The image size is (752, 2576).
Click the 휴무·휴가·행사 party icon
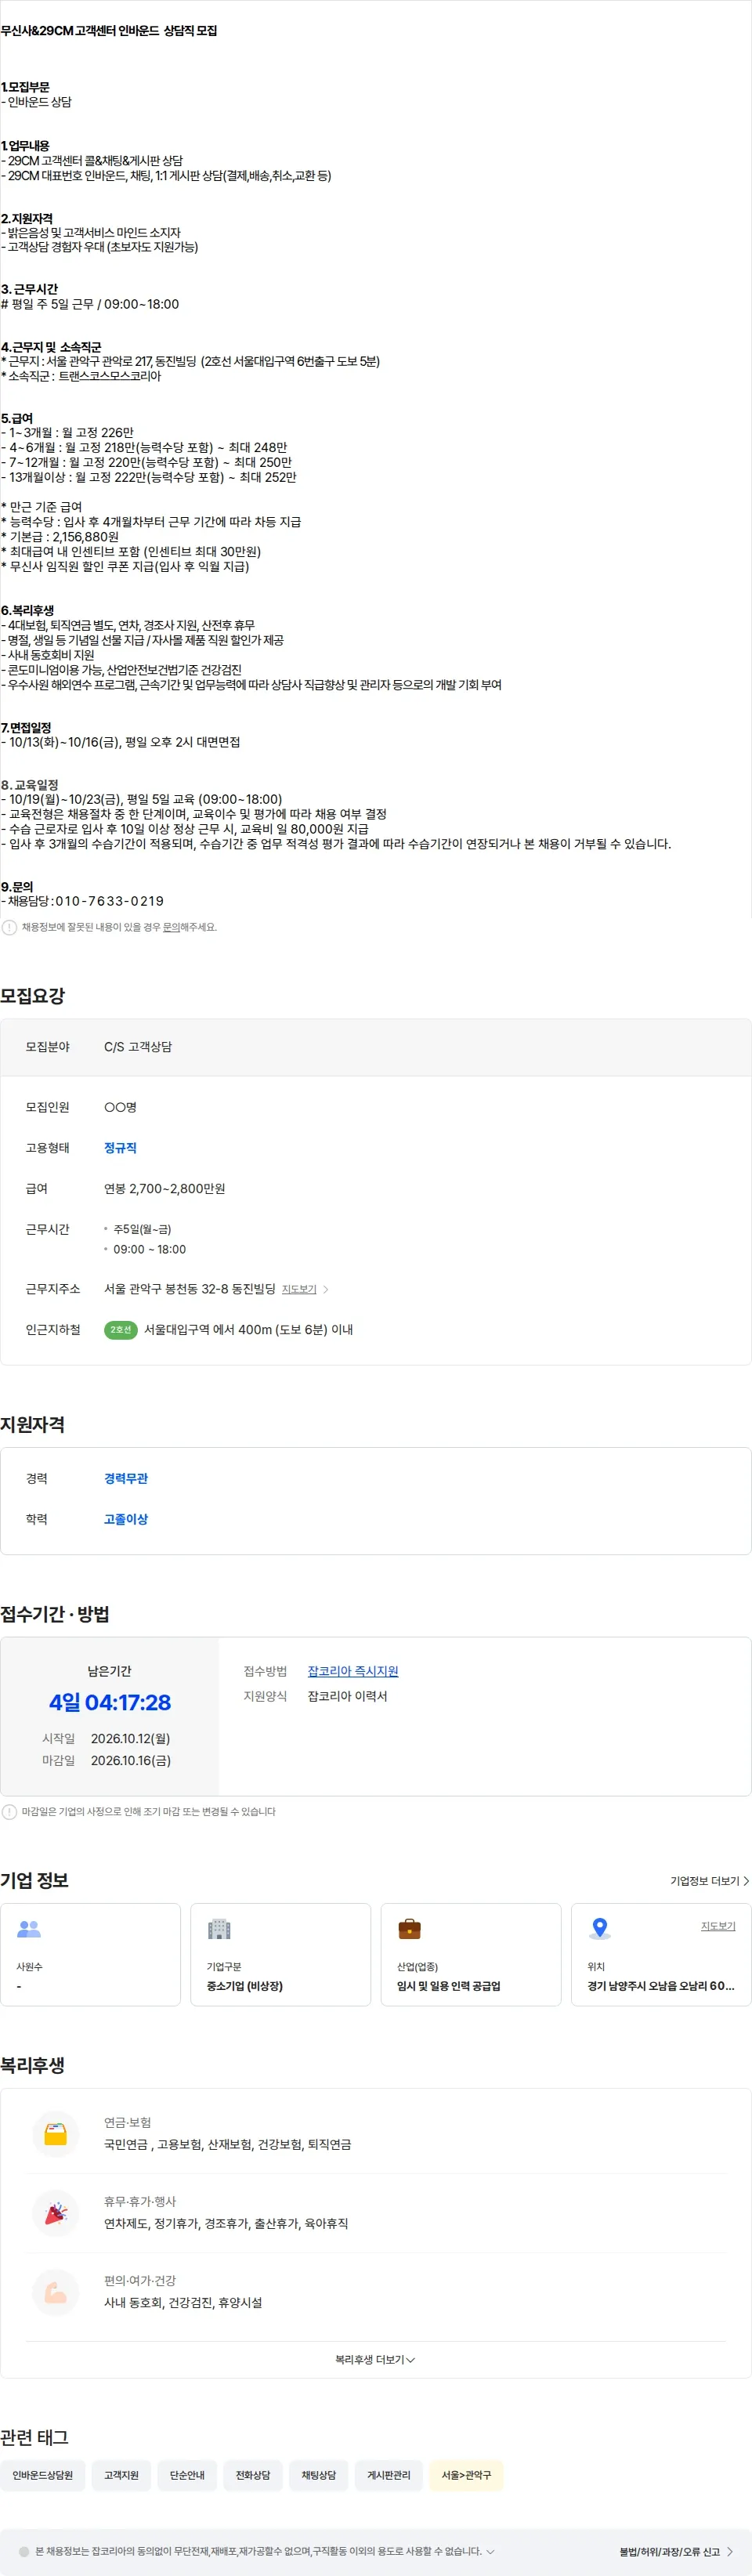point(56,2214)
